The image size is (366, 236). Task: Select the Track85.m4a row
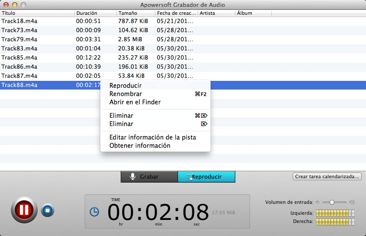pyautogui.click(x=183, y=57)
